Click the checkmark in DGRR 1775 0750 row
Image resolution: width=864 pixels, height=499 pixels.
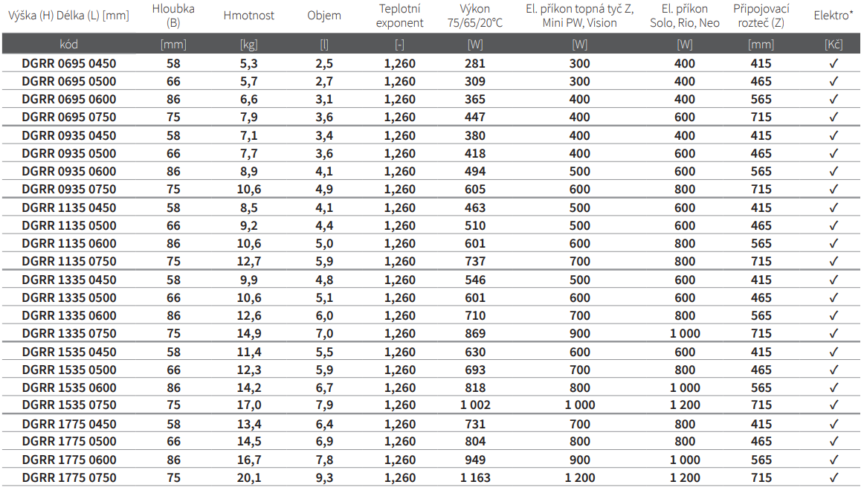pyautogui.click(x=833, y=477)
